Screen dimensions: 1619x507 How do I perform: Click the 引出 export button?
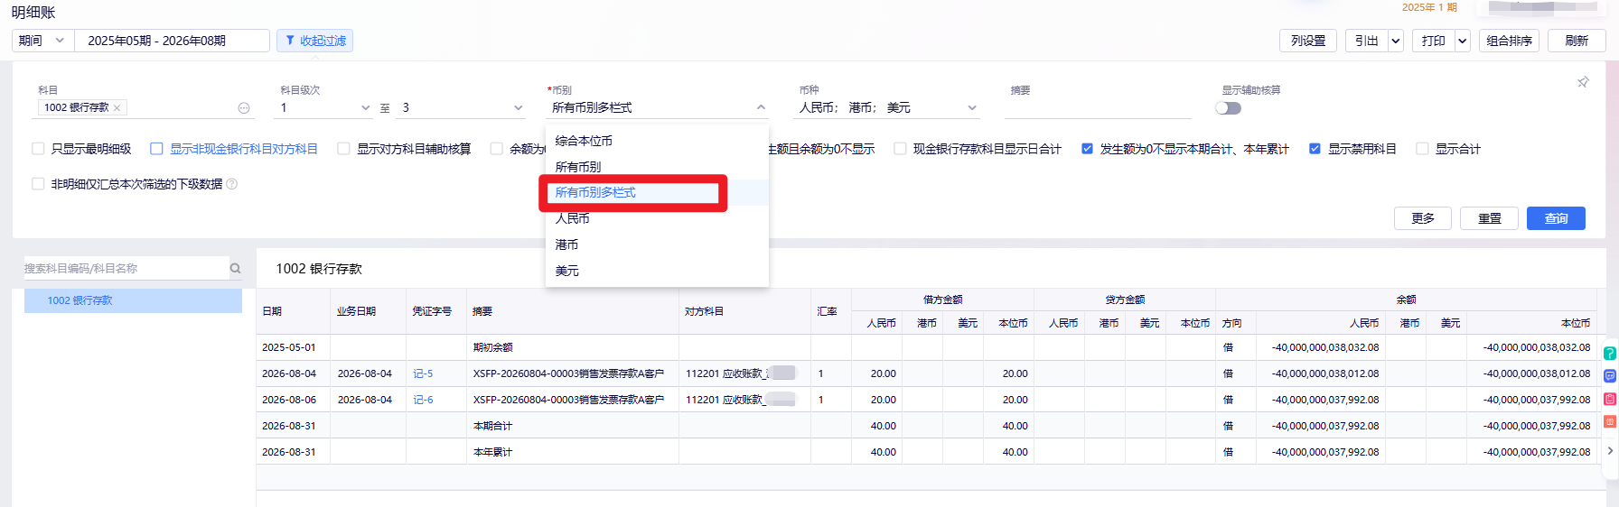pyautogui.click(x=1366, y=41)
